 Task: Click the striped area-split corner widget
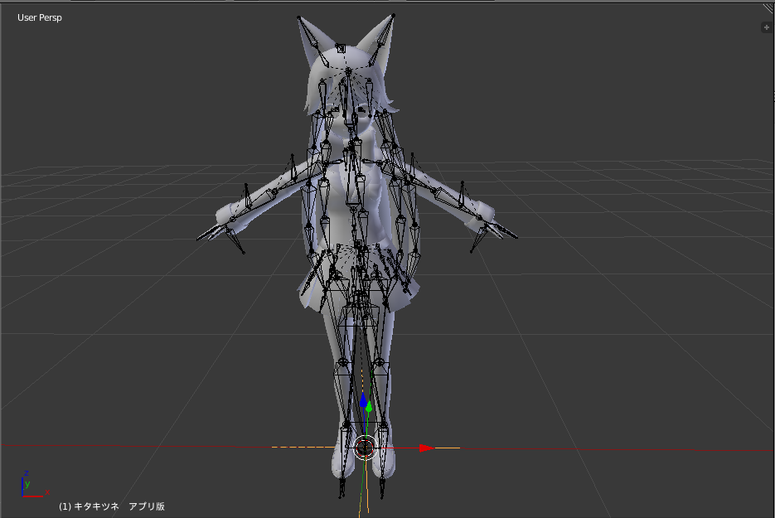coord(769,8)
